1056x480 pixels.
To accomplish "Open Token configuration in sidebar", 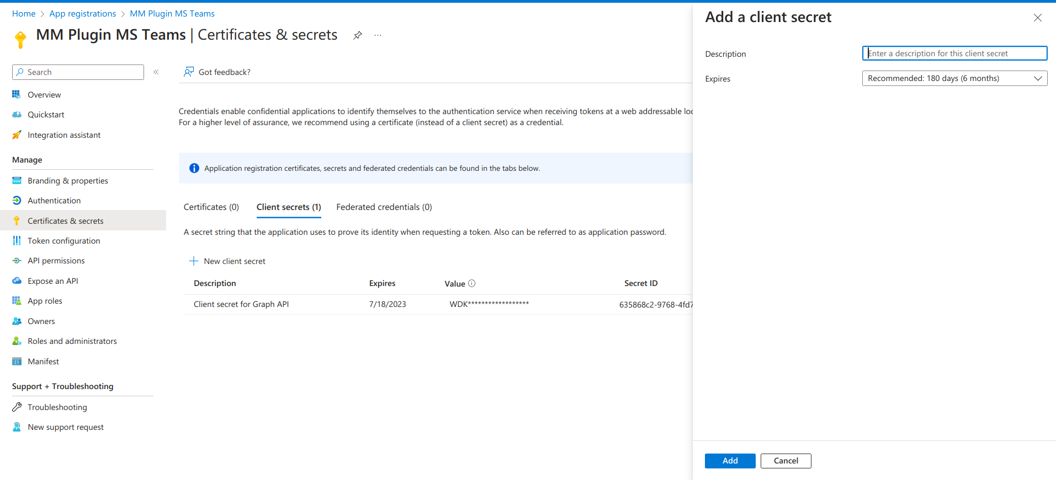I will point(64,241).
